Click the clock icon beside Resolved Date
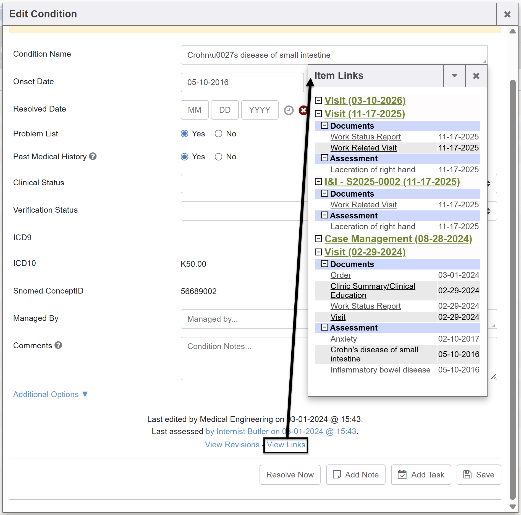 click(289, 110)
